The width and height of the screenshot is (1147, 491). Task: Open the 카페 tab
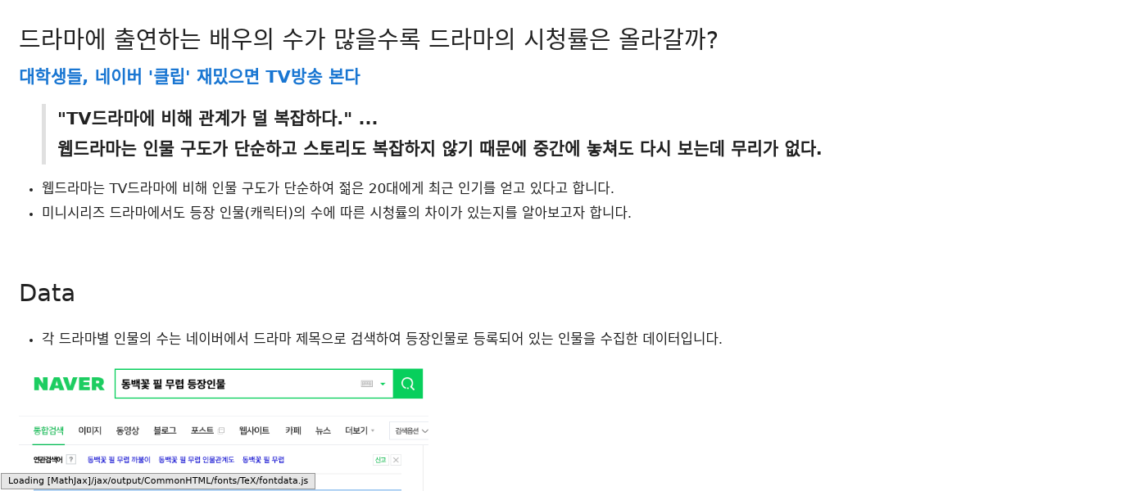(x=293, y=430)
